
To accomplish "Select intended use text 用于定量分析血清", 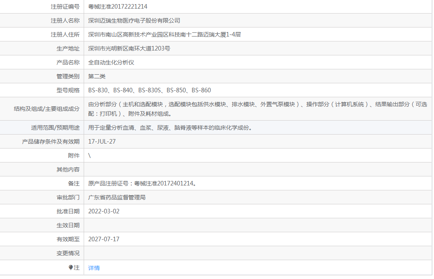I will coord(170,128).
